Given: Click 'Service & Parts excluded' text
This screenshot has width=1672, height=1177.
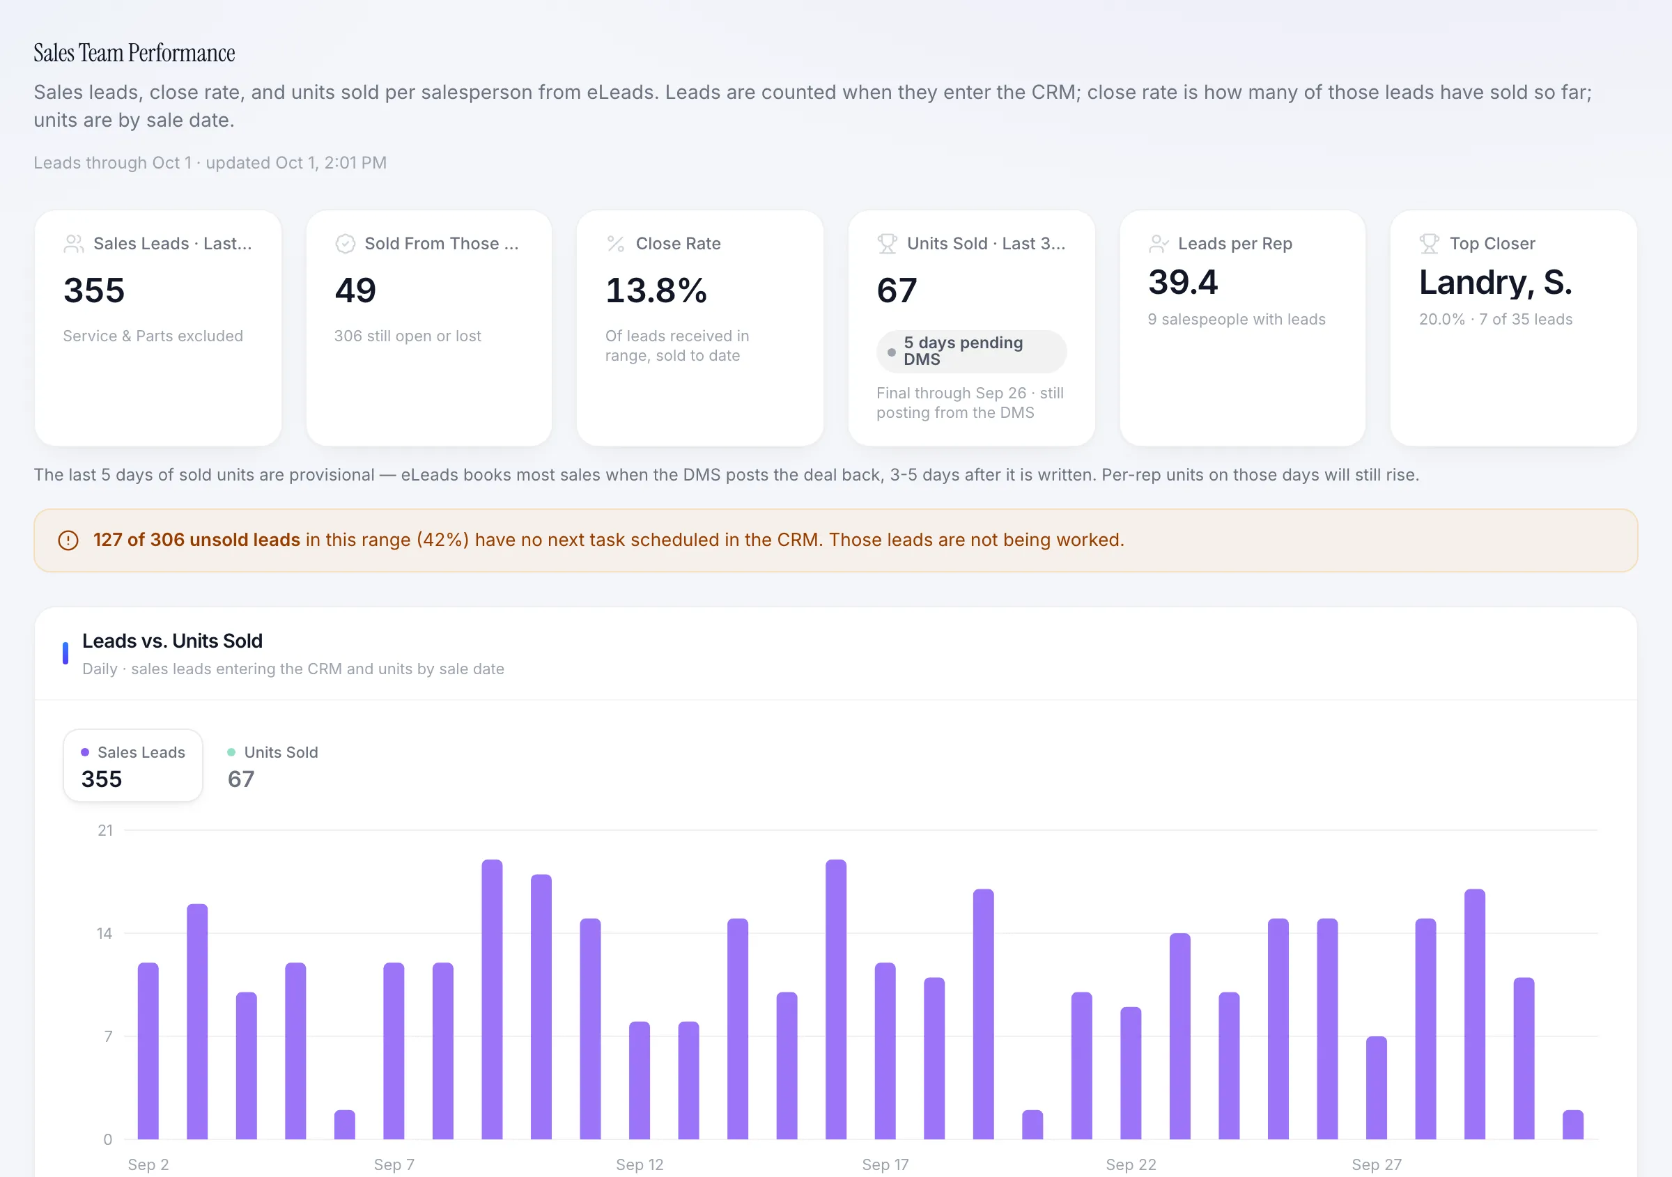Looking at the screenshot, I should pos(153,336).
